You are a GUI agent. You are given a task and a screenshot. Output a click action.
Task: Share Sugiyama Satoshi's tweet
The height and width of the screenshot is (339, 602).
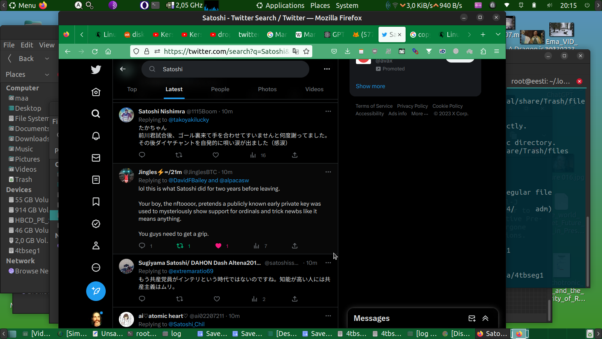click(x=295, y=299)
